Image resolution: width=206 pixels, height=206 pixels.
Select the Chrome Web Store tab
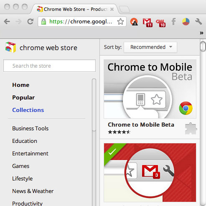click(x=75, y=9)
